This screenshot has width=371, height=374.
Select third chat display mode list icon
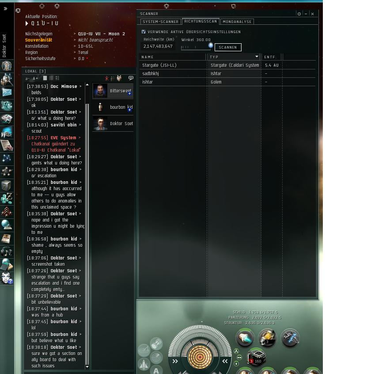pyautogui.click(x=57, y=78)
